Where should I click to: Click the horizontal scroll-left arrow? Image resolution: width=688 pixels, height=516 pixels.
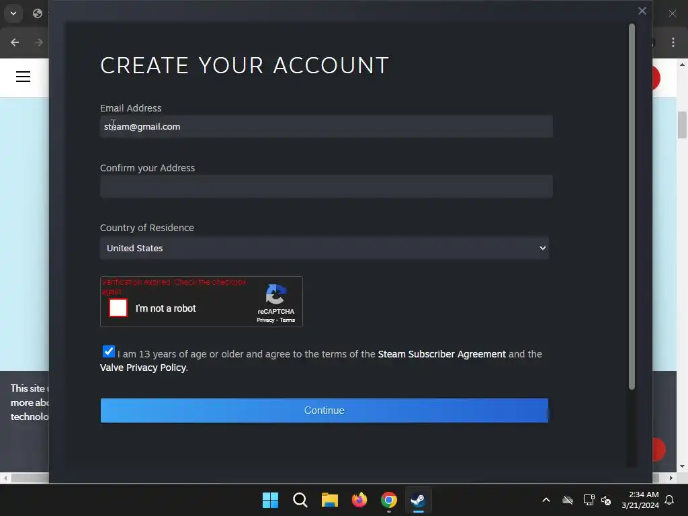5,478
